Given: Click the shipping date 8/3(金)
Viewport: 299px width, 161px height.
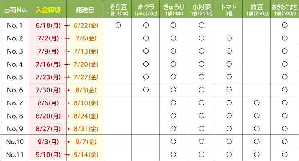Looking at the screenshot, I should click(x=86, y=90).
